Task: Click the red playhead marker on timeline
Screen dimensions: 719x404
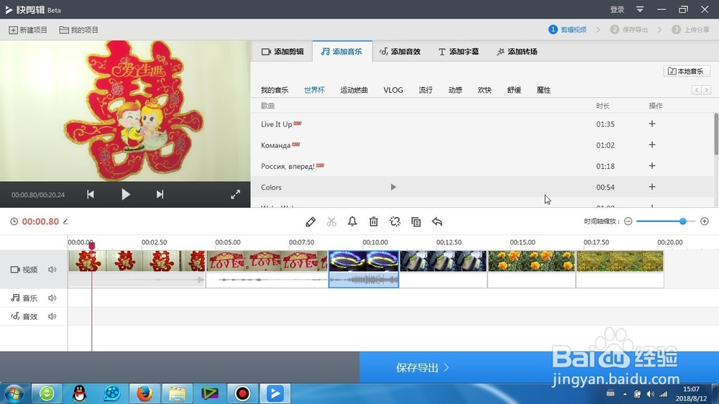Action: tap(92, 247)
